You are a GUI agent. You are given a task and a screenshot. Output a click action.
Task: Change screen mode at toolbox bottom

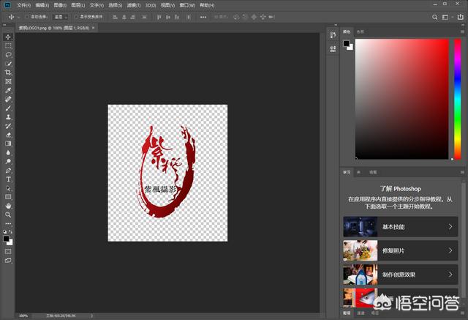(x=8, y=261)
